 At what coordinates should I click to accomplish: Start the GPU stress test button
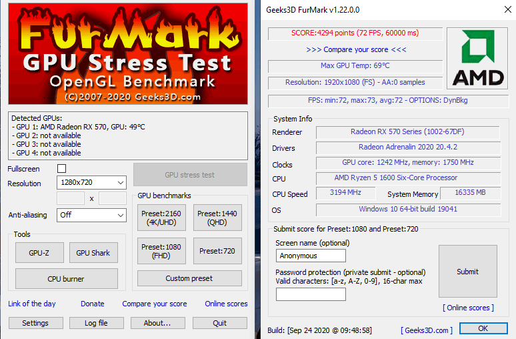pos(190,175)
